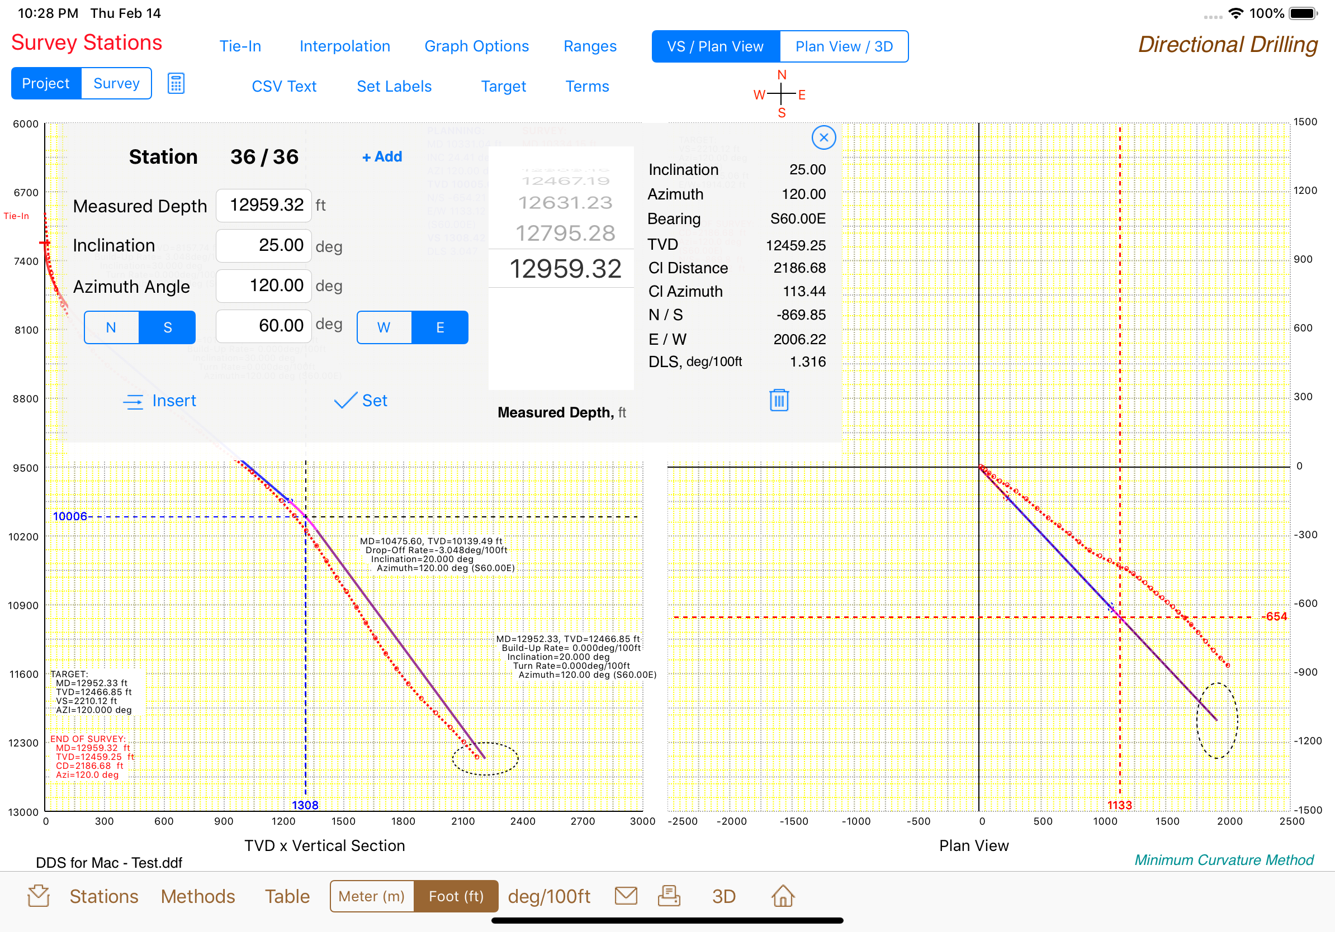Image resolution: width=1335 pixels, height=932 pixels.
Task: Open CSV Text link
Action: tap(284, 87)
